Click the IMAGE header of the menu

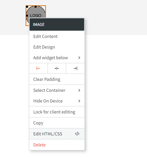pos(57,24)
